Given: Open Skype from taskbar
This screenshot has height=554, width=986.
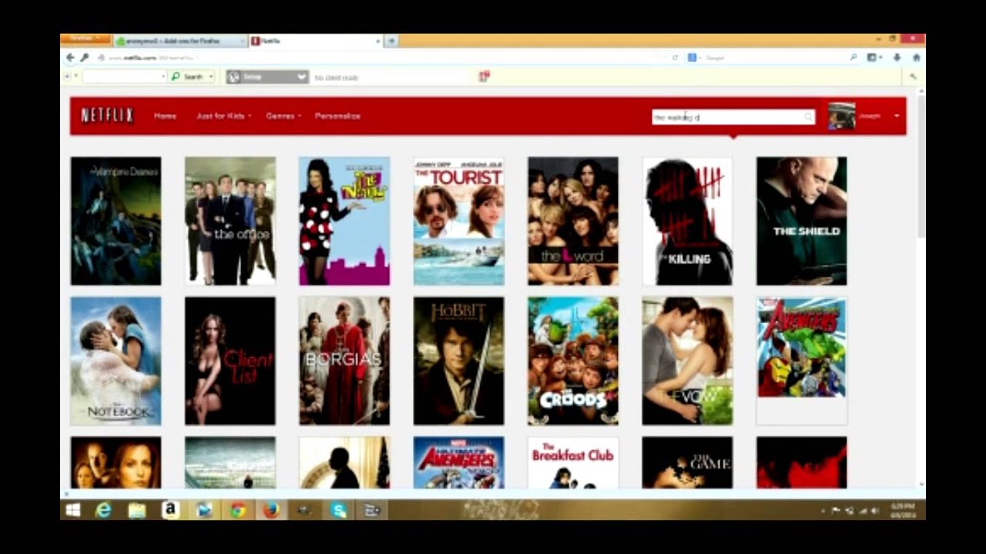Looking at the screenshot, I should [338, 510].
